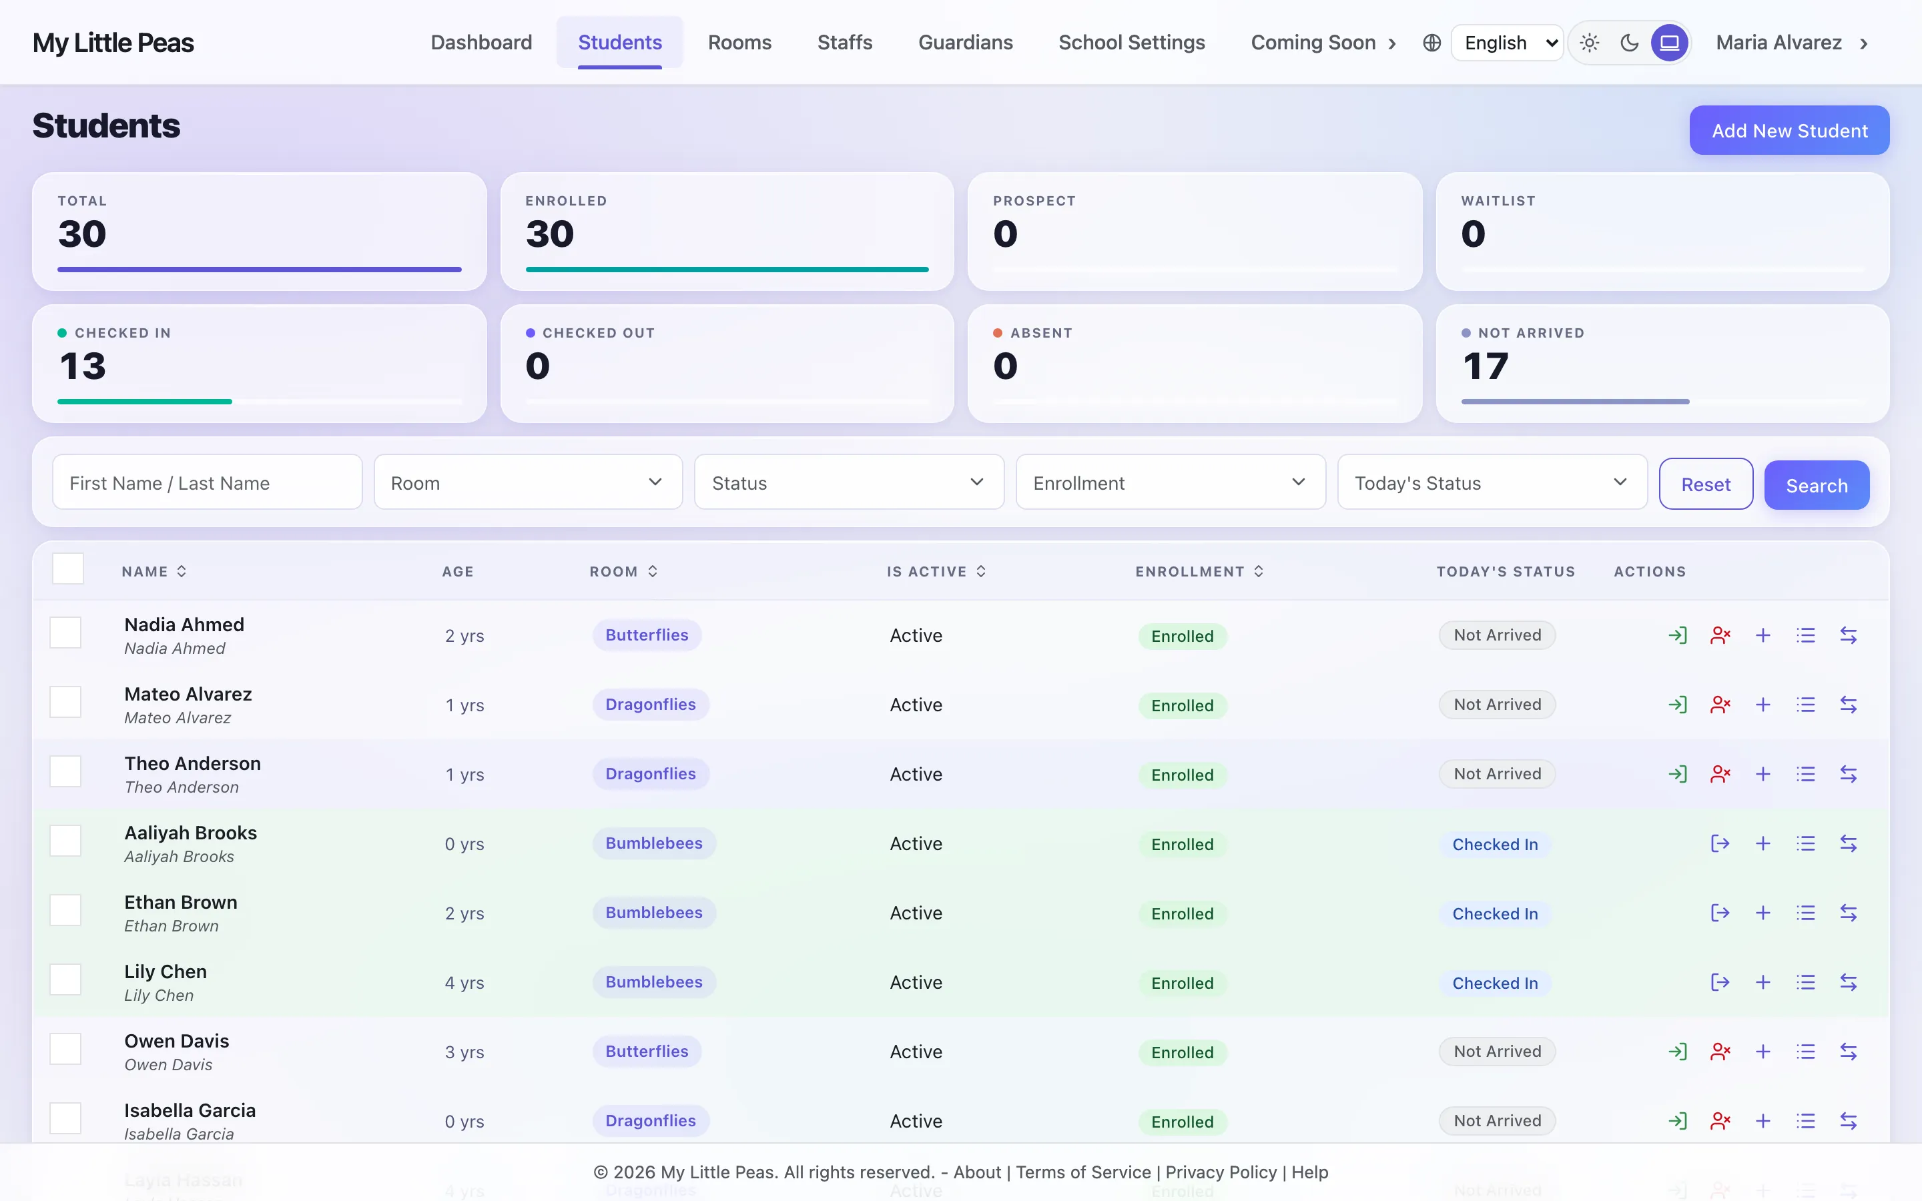The width and height of the screenshot is (1922, 1201).
Task: Expand the Today's Status filter dropdown
Action: [x=1492, y=482]
